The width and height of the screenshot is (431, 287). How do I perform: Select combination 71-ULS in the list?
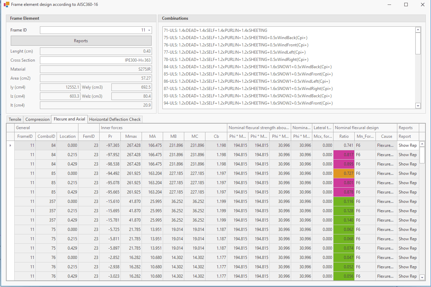[215, 30]
